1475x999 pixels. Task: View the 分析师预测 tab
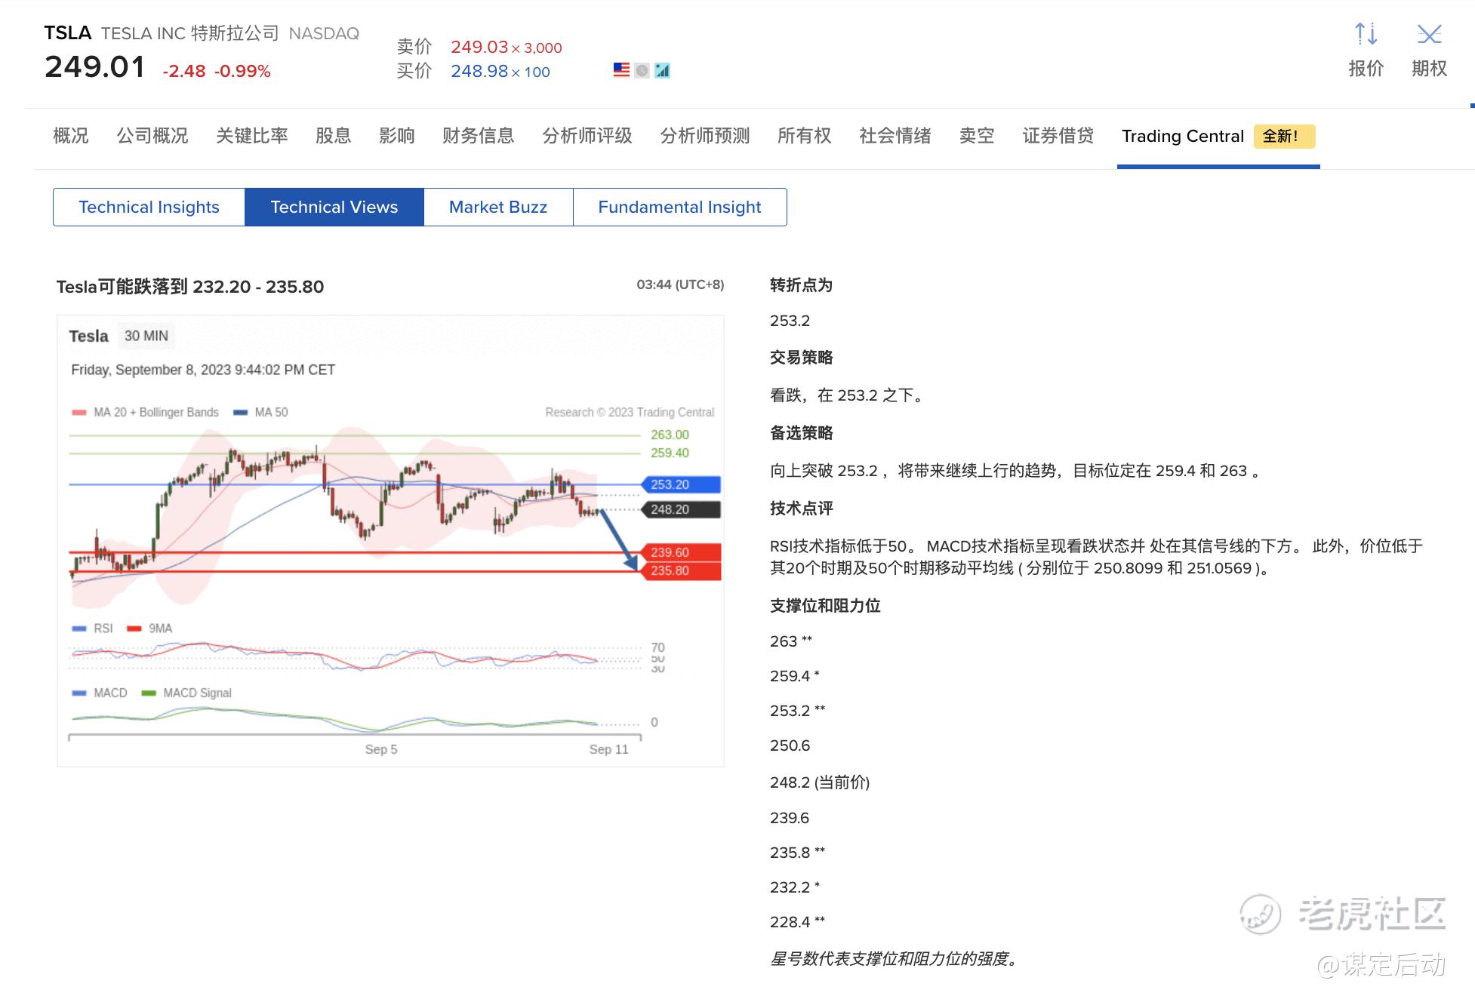(x=705, y=136)
